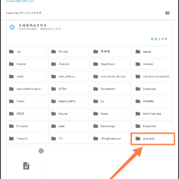
Task: Open the uPlayDownload folder
Action: 110,139
